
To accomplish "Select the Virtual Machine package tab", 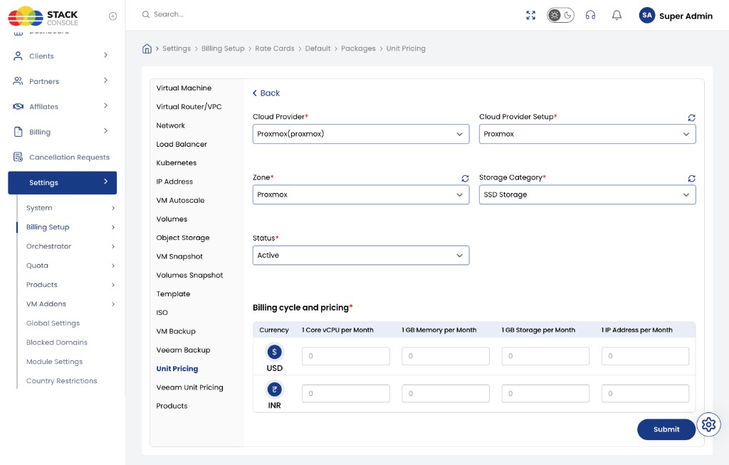I will pos(184,88).
